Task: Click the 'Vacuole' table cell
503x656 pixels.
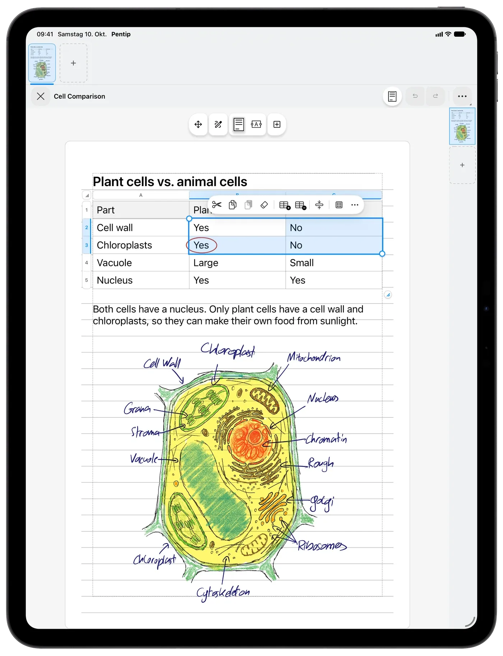Action: (141, 263)
